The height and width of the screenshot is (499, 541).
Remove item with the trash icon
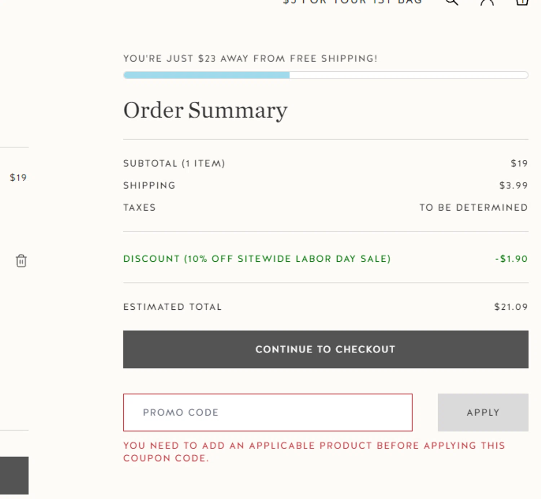pyautogui.click(x=21, y=261)
